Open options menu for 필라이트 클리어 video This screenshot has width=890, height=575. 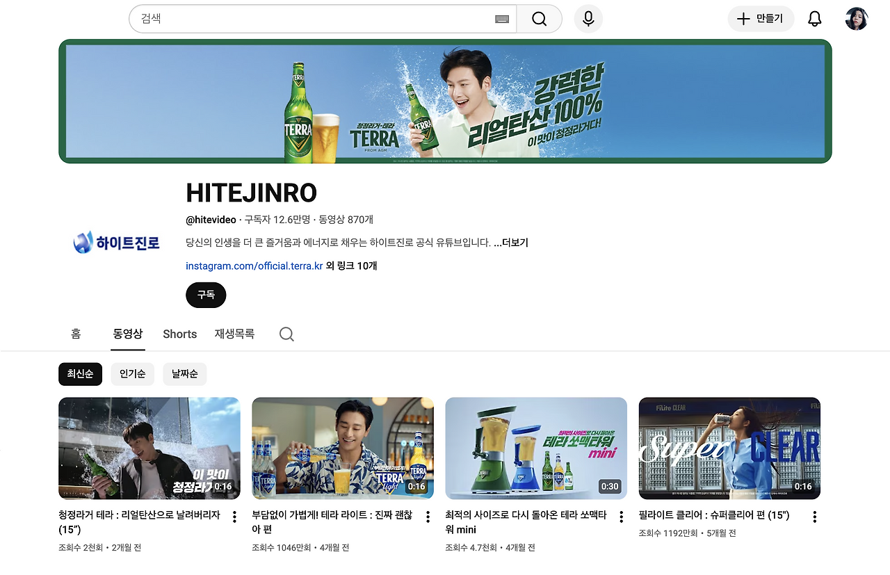pos(814,517)
